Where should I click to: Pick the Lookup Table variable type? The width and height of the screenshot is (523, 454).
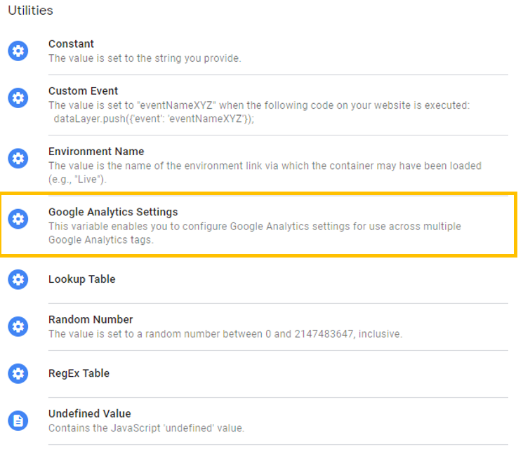81,279
